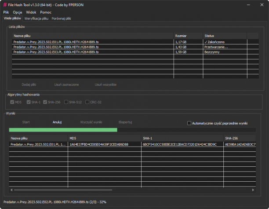Click the results MD5 column header
Image resolution: width=269 pixels, height=209 pixels.
pos(105,138)
